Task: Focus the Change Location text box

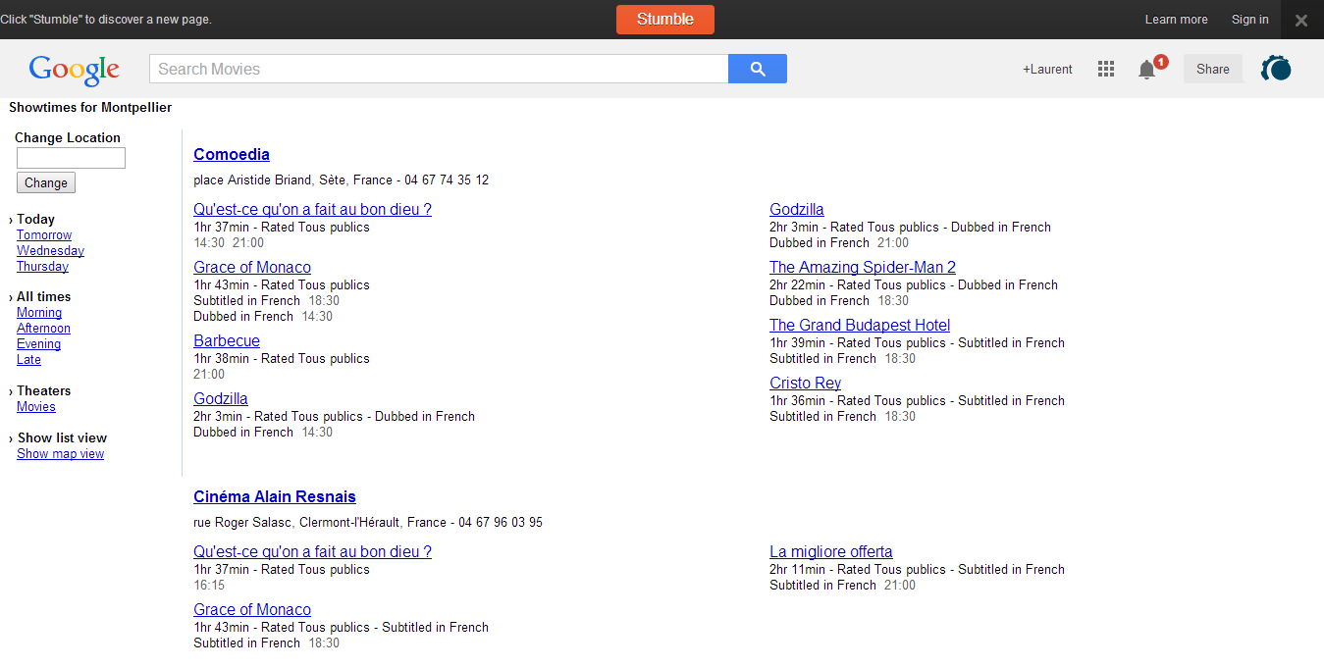Action: point(71,158)
